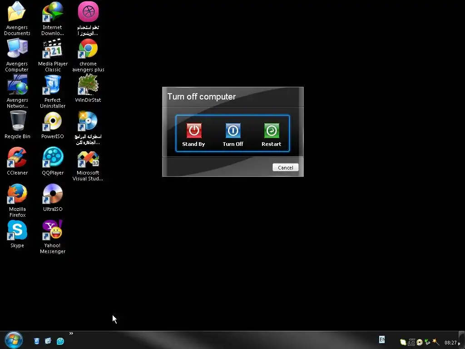Launch chrome avengers plus shortcut
This screenshot has height=349, width=465.
tap(88, 48)
